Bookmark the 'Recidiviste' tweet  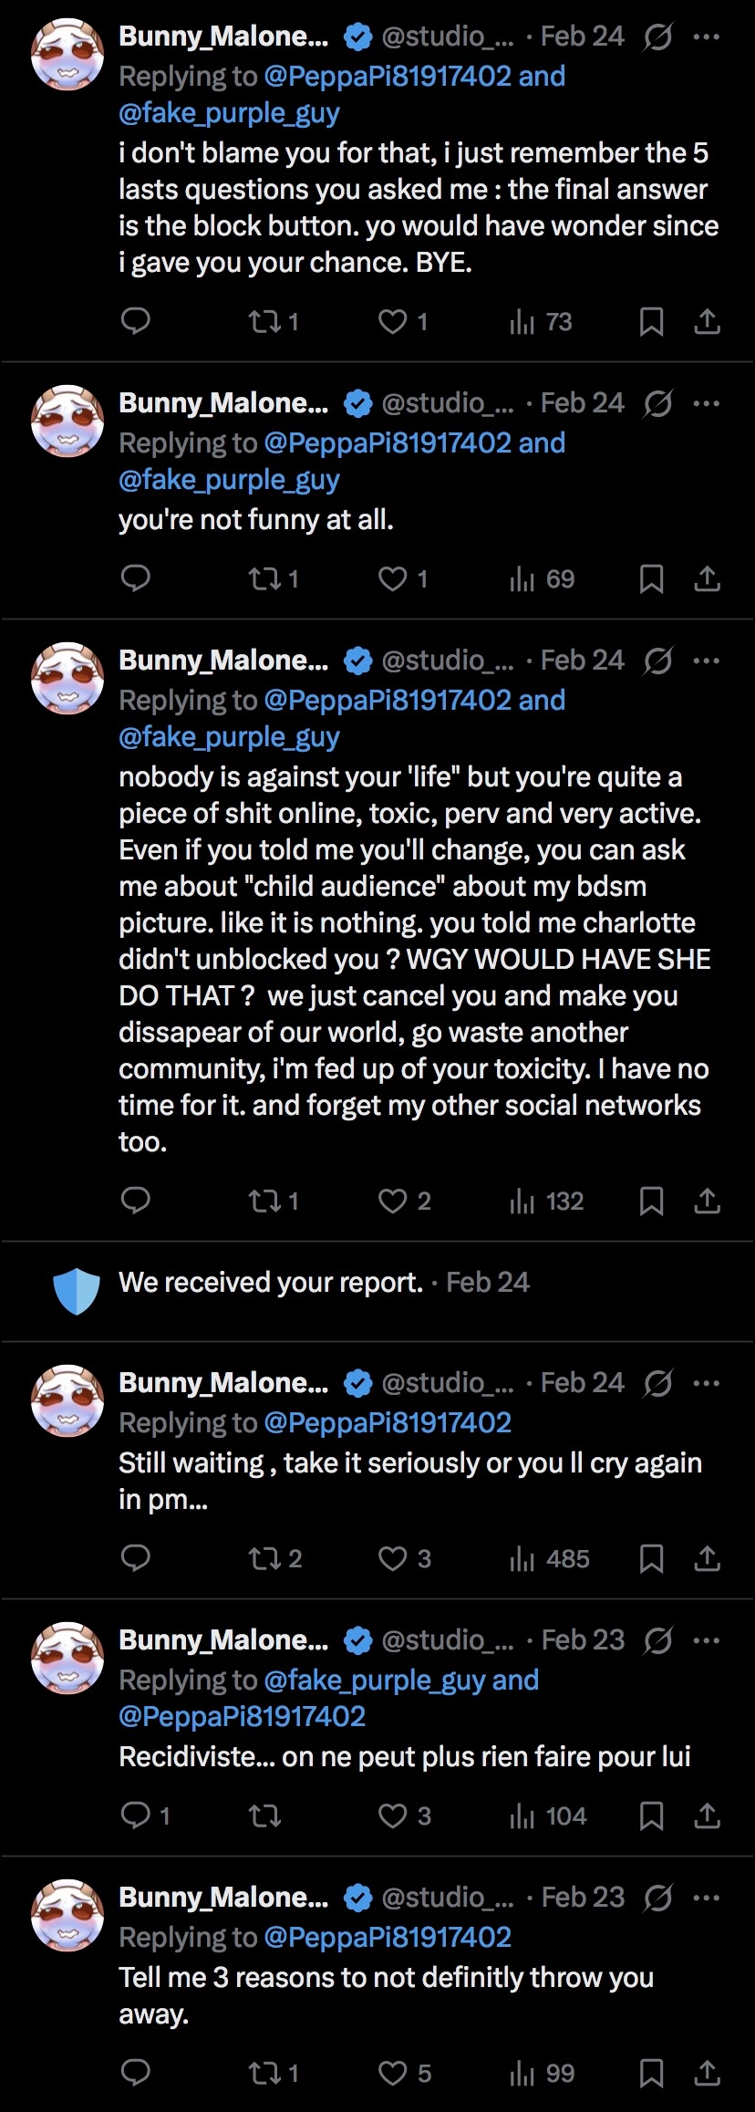pyautogui.click(x=651, y=1815)
